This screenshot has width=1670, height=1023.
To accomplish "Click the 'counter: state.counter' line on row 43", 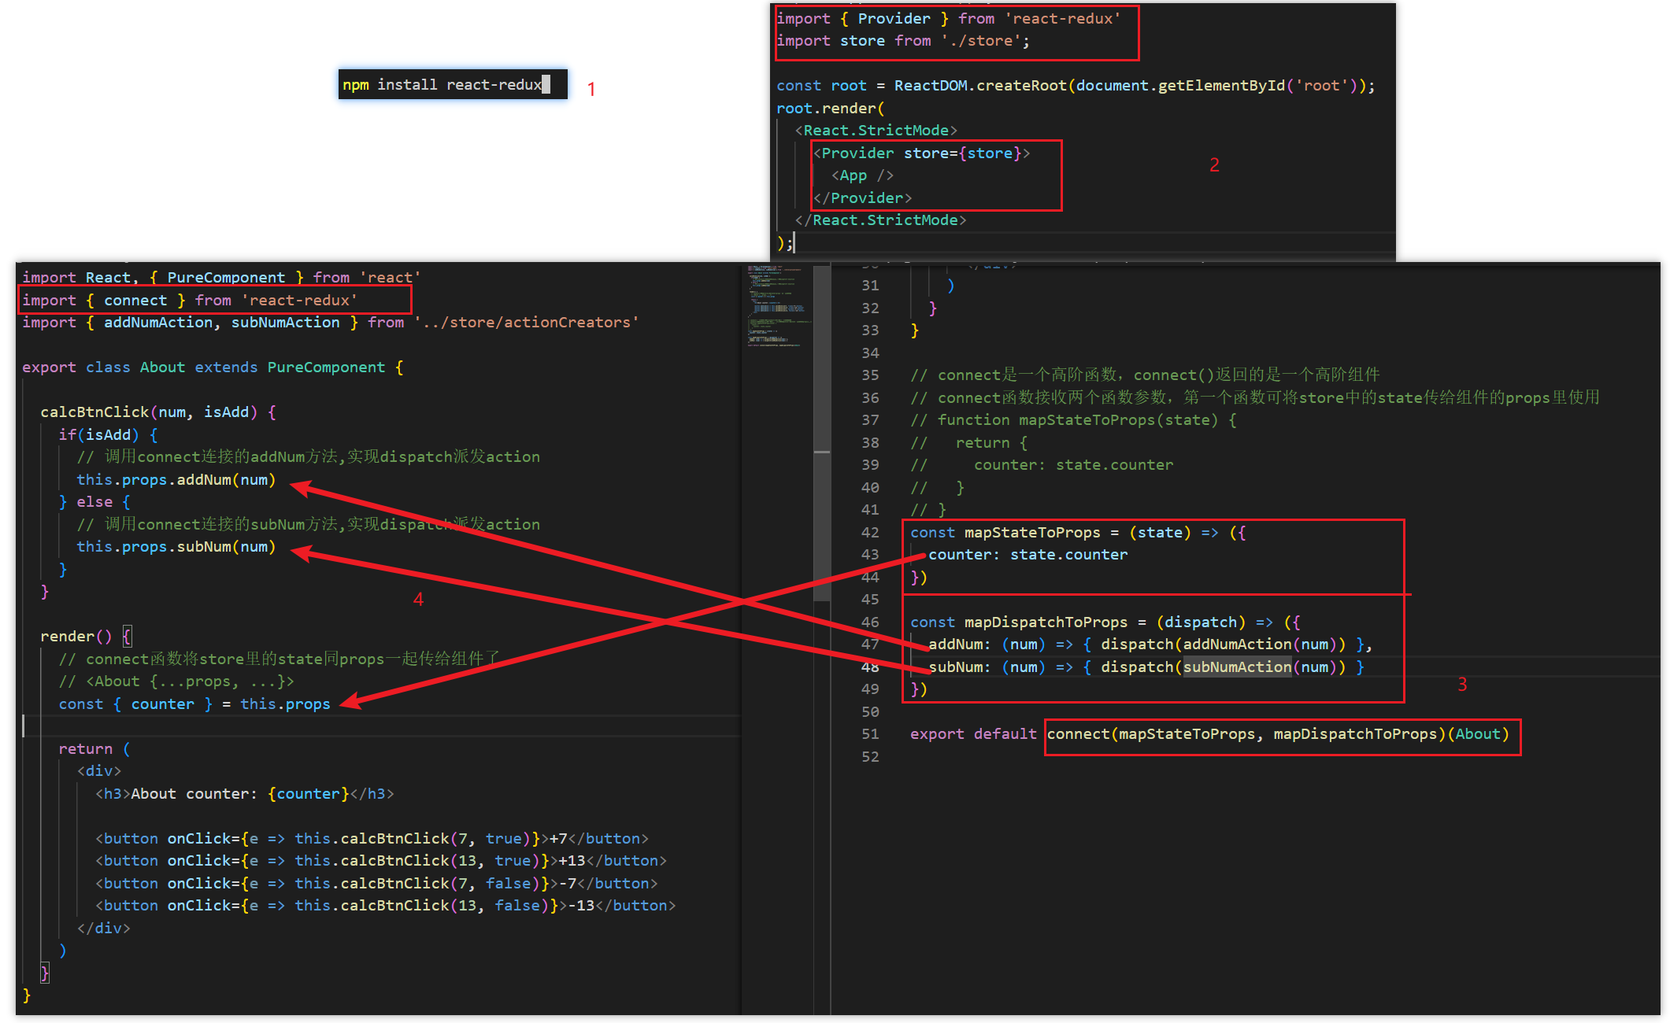I will coord(1028,554).
